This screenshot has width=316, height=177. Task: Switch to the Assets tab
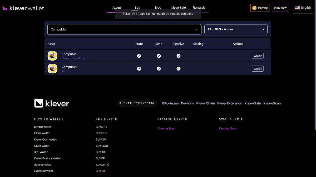[117, 8]
